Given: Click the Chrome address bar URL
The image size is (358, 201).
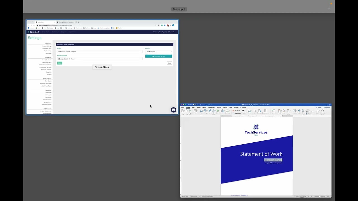Looking at the screenshot, I should pos(55,25).
